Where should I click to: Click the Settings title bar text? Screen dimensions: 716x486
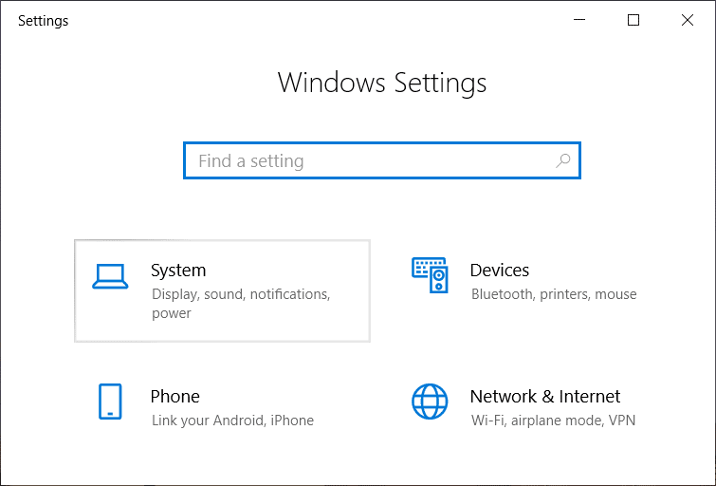pos(44,21)
